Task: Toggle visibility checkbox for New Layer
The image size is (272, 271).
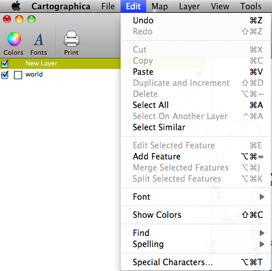Action: (x=5, y=64)
